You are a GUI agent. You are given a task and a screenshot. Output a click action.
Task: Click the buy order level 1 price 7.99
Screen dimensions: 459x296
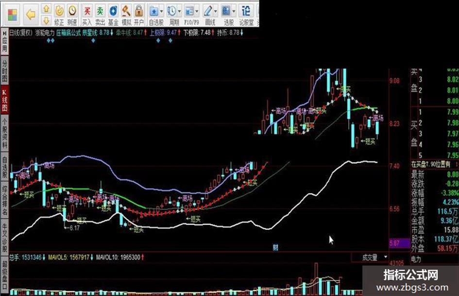point(453,112)
